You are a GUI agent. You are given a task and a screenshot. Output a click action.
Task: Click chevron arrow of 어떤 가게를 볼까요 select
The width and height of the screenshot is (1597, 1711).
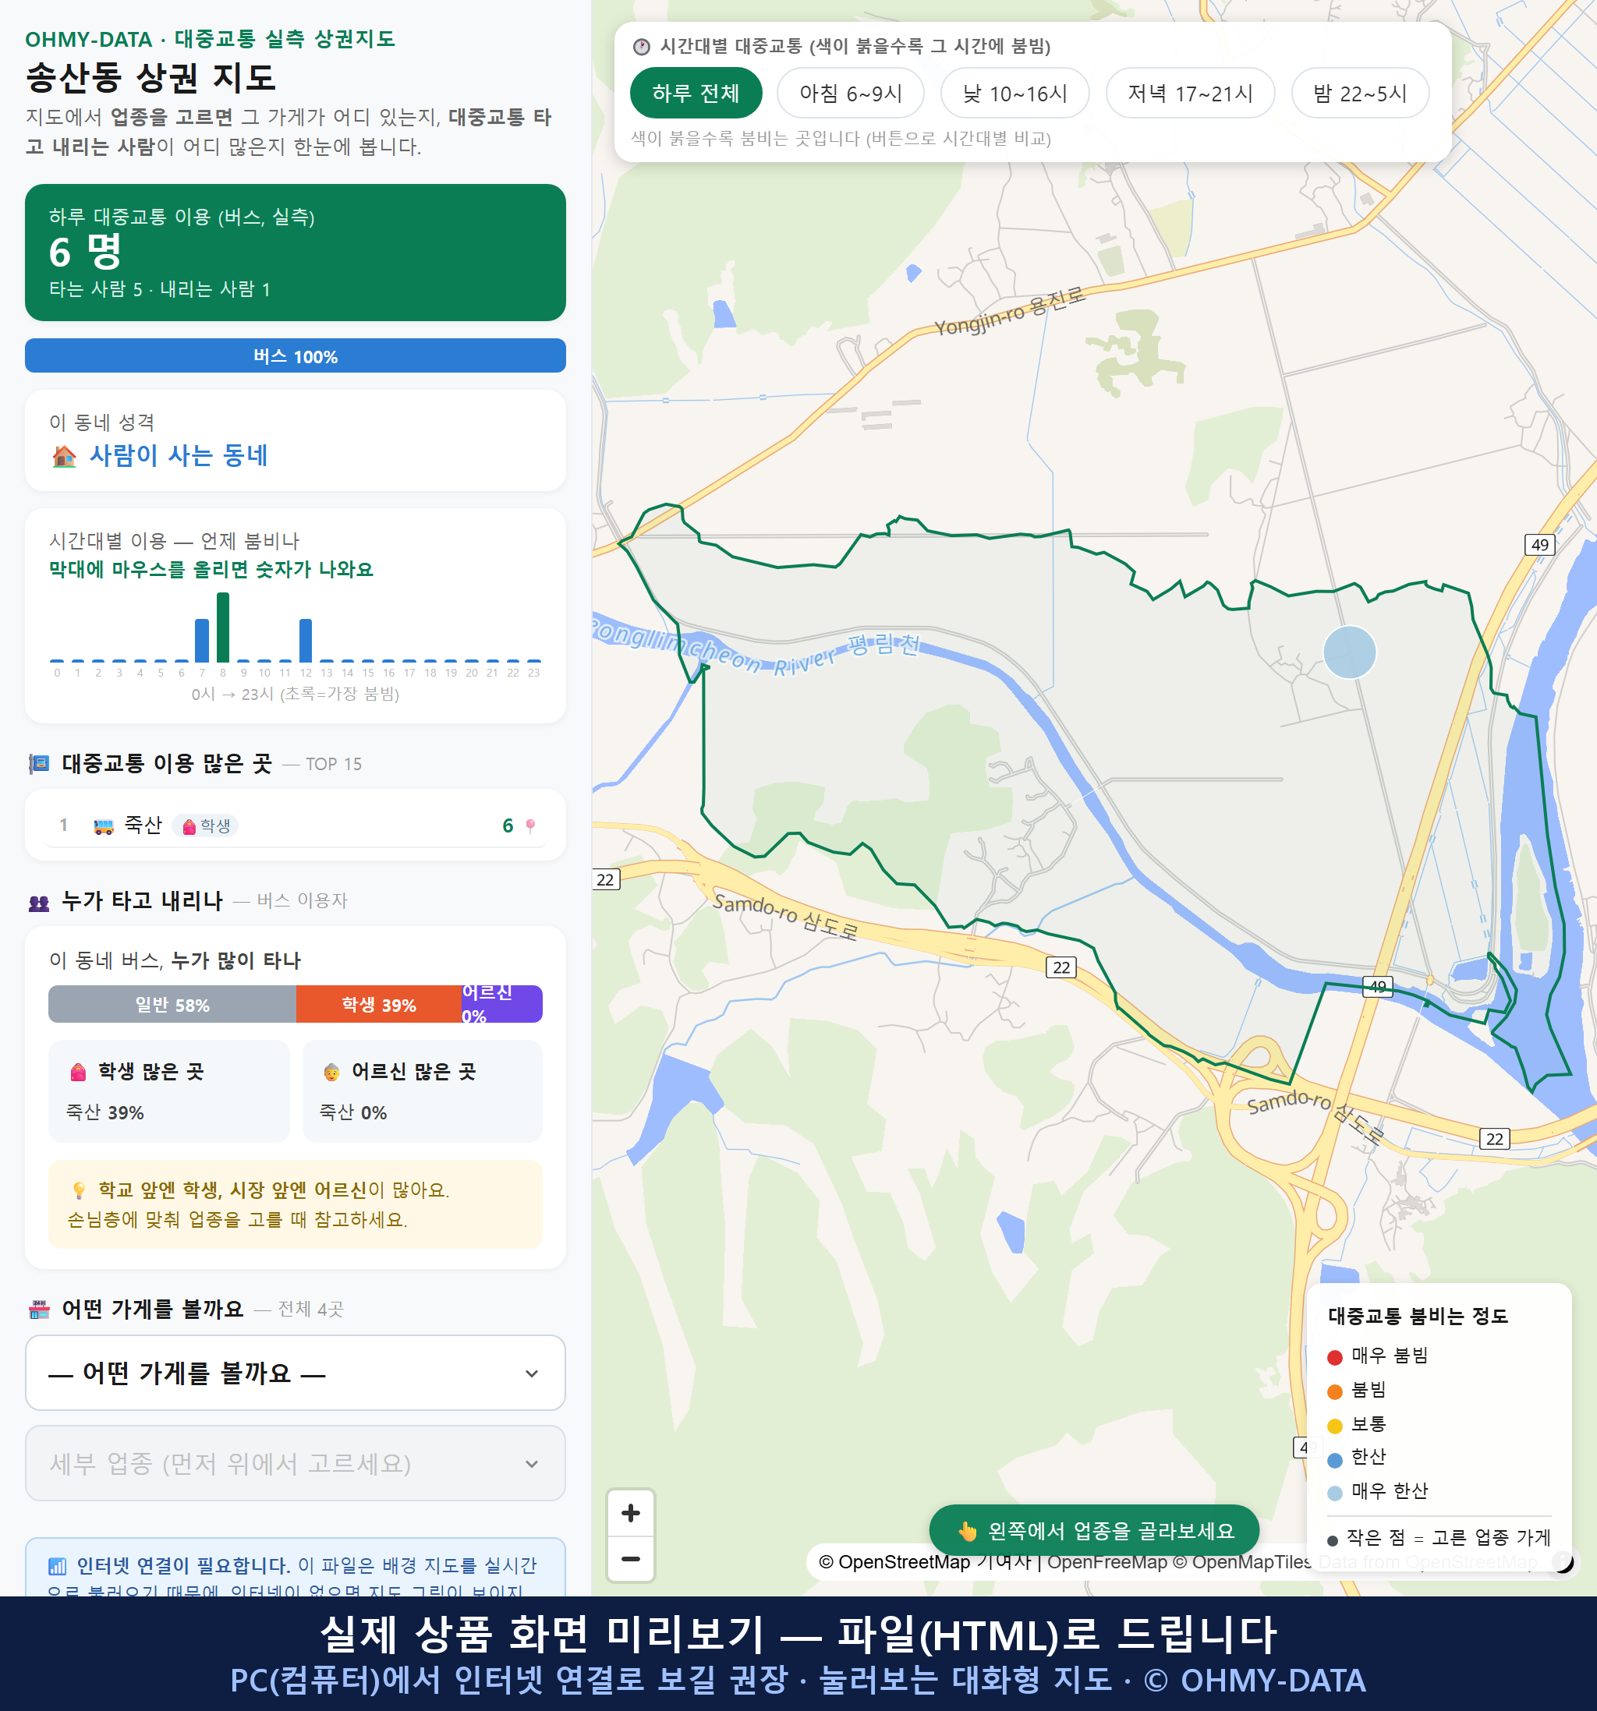coord(532,1373)
